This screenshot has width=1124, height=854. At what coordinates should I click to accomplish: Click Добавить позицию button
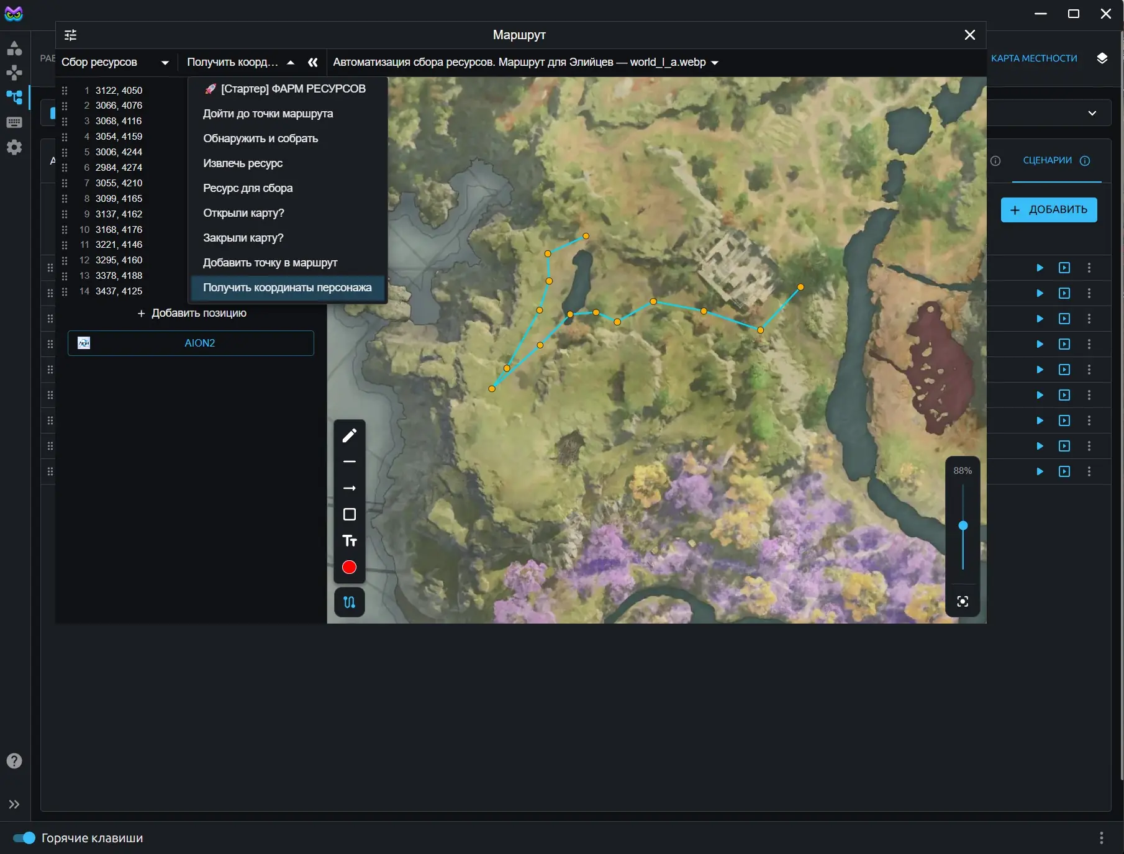[191, 313]
